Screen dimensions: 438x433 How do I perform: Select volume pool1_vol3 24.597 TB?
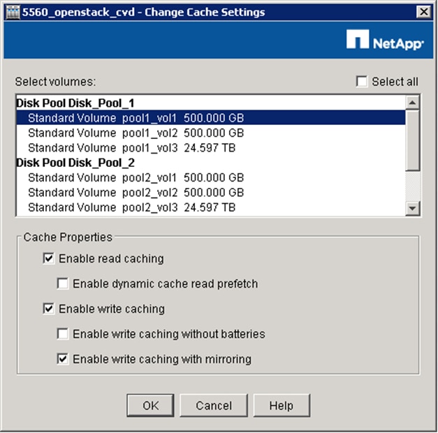(211, 148)
